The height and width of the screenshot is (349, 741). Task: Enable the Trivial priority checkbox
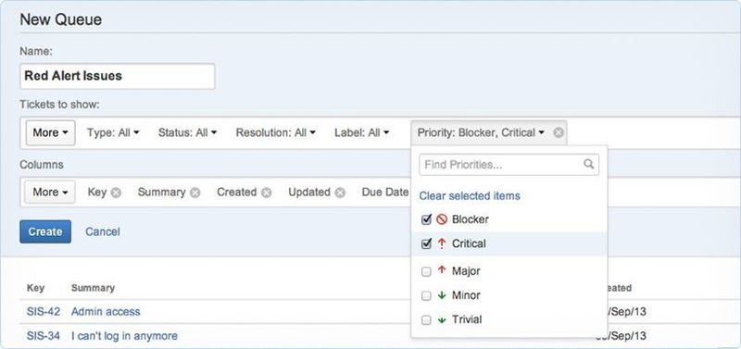426,320
